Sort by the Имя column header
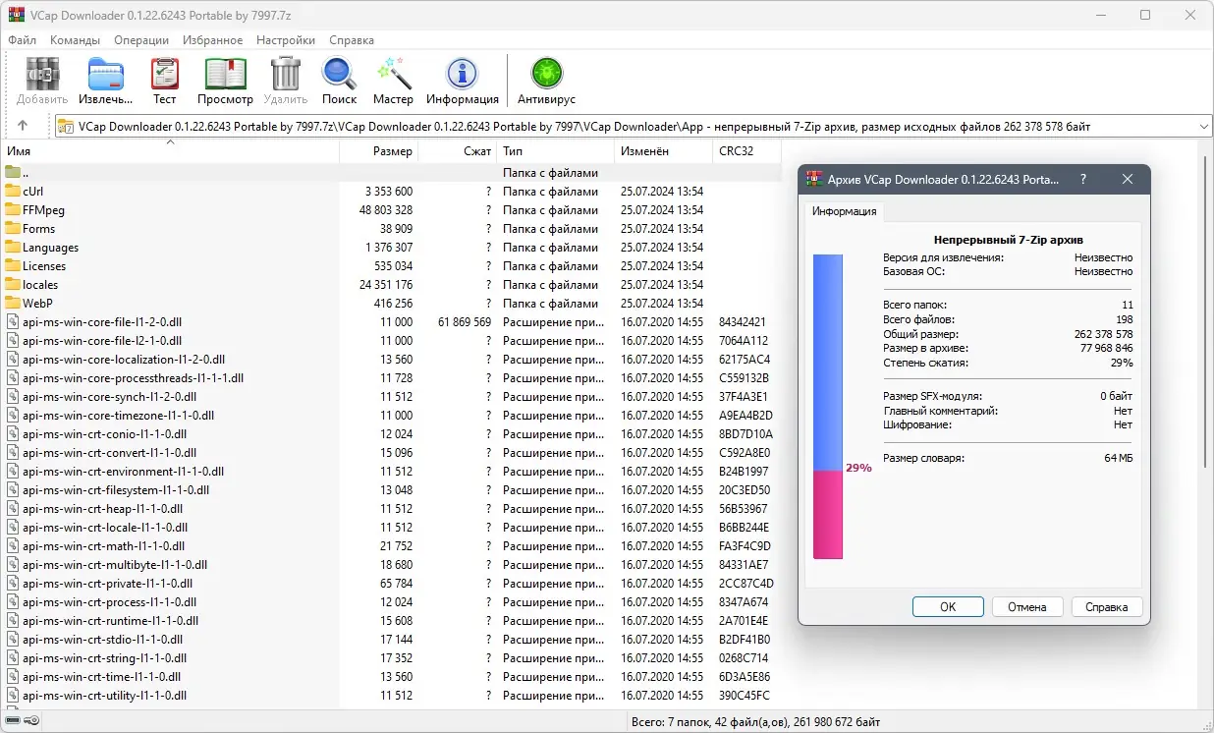 (x=171, y=151)
